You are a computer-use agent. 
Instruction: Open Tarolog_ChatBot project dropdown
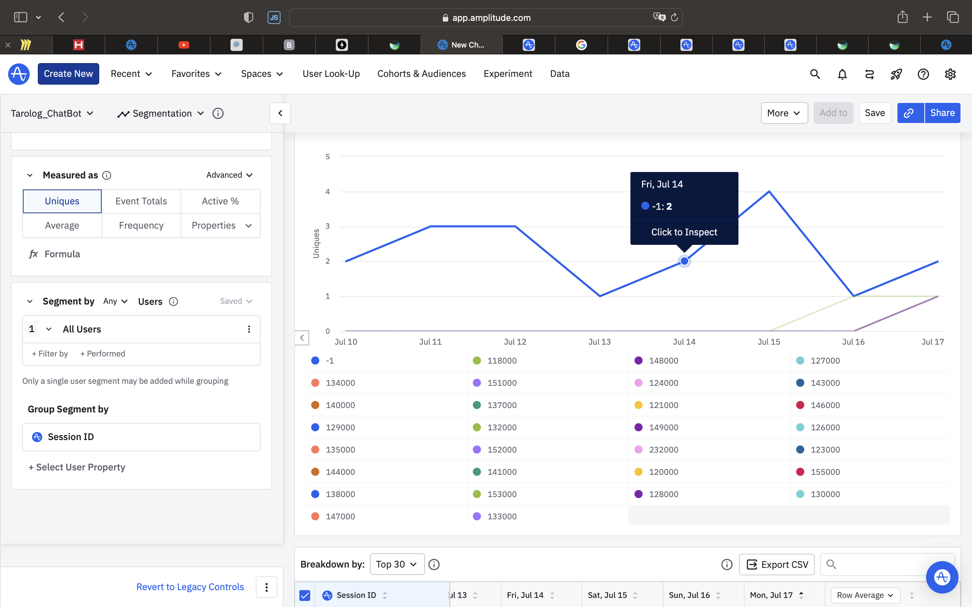coord(52,114)
